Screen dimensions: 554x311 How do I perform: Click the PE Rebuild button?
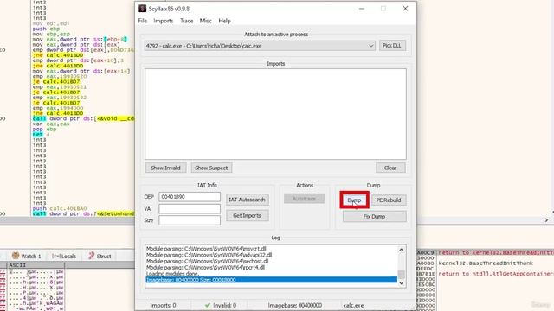point(389,200)
